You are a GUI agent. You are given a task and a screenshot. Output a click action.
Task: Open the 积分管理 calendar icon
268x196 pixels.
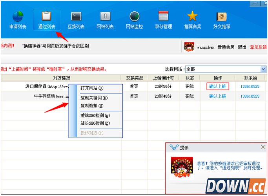(x=163, y=16)
